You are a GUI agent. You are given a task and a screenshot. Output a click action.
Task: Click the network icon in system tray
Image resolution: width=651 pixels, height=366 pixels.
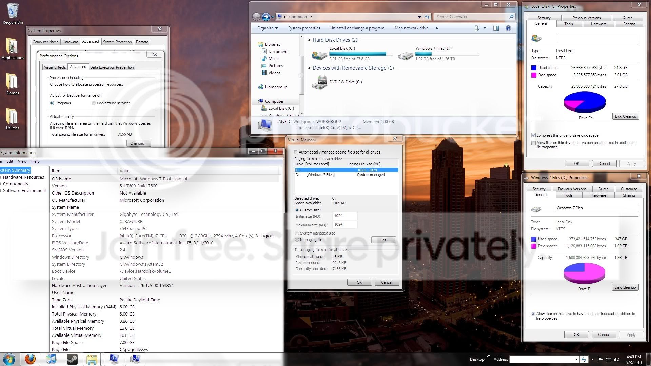(x=608, y=360)
